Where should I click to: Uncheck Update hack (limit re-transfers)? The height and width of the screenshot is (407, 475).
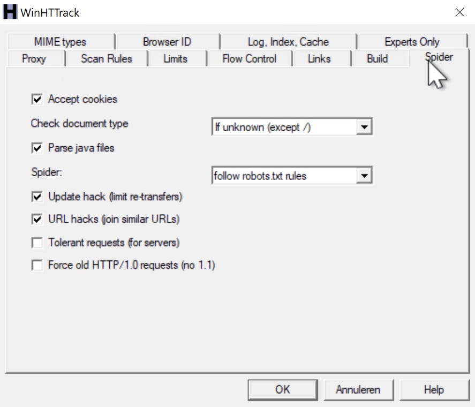[x=37, y=197]
